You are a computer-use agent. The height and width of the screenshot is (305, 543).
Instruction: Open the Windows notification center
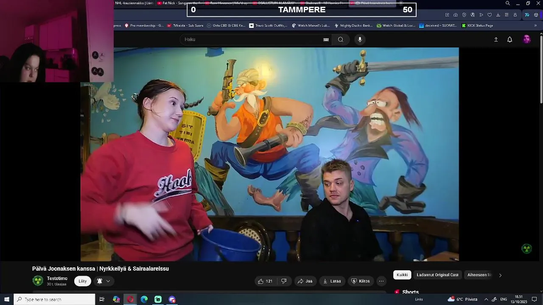[x=535, y=299]
